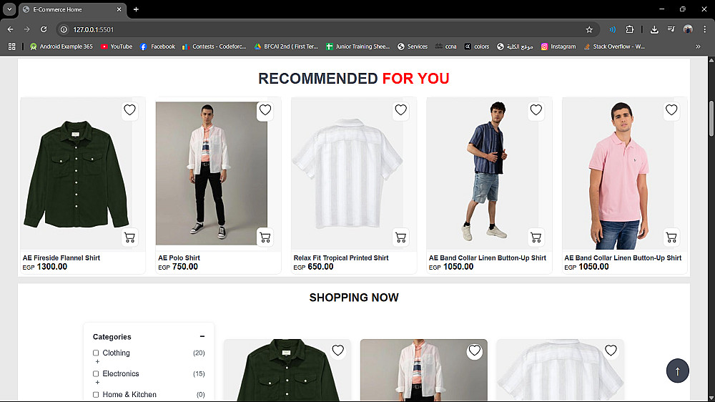715x402 pixels.
Task: Open the Stack Overflow bookmark link
Action: [x=614, y=46]
